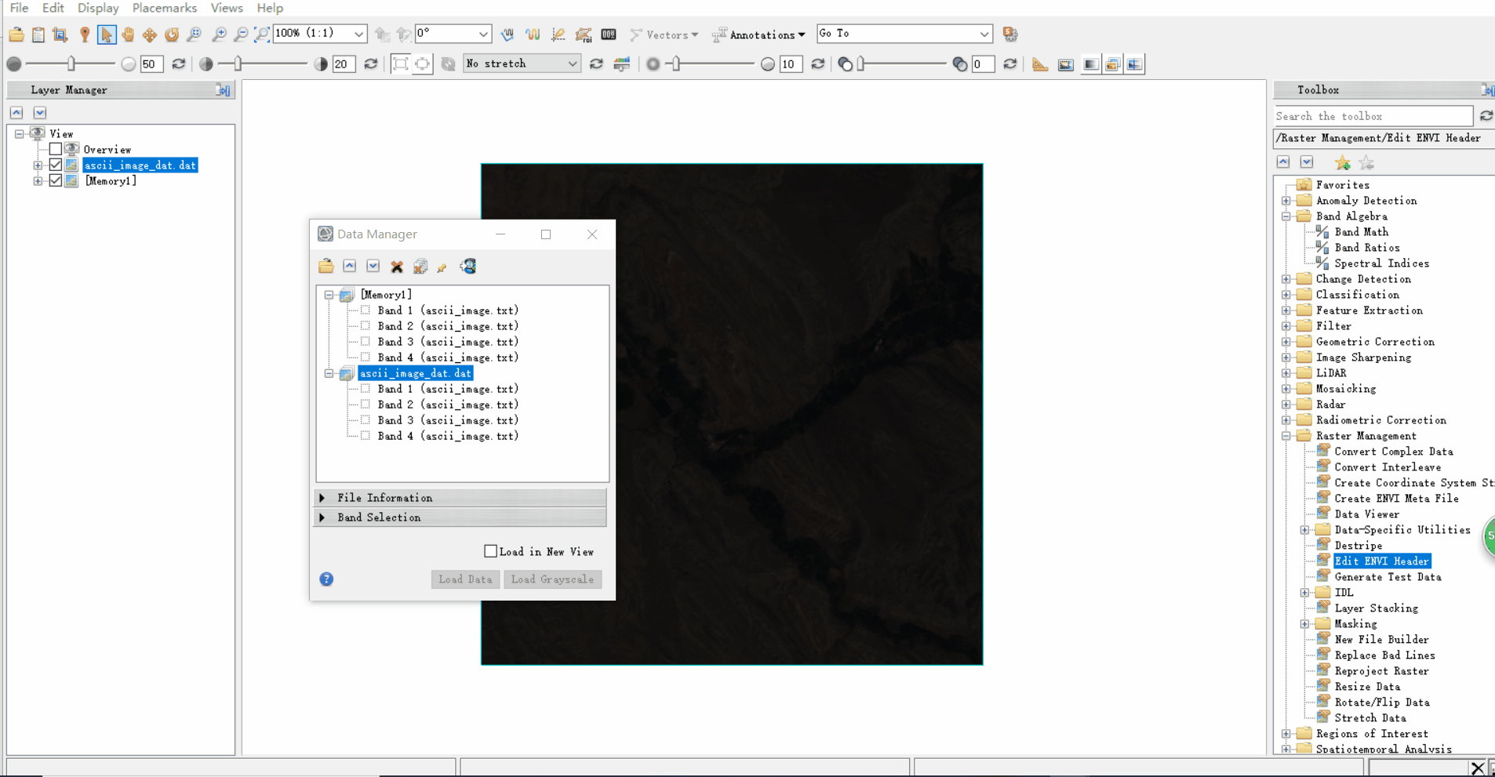Open the Data Manager clipboard icon in toolbar
The width and height of the screenshot is (1495, 777).
click(x=38, y=34)
